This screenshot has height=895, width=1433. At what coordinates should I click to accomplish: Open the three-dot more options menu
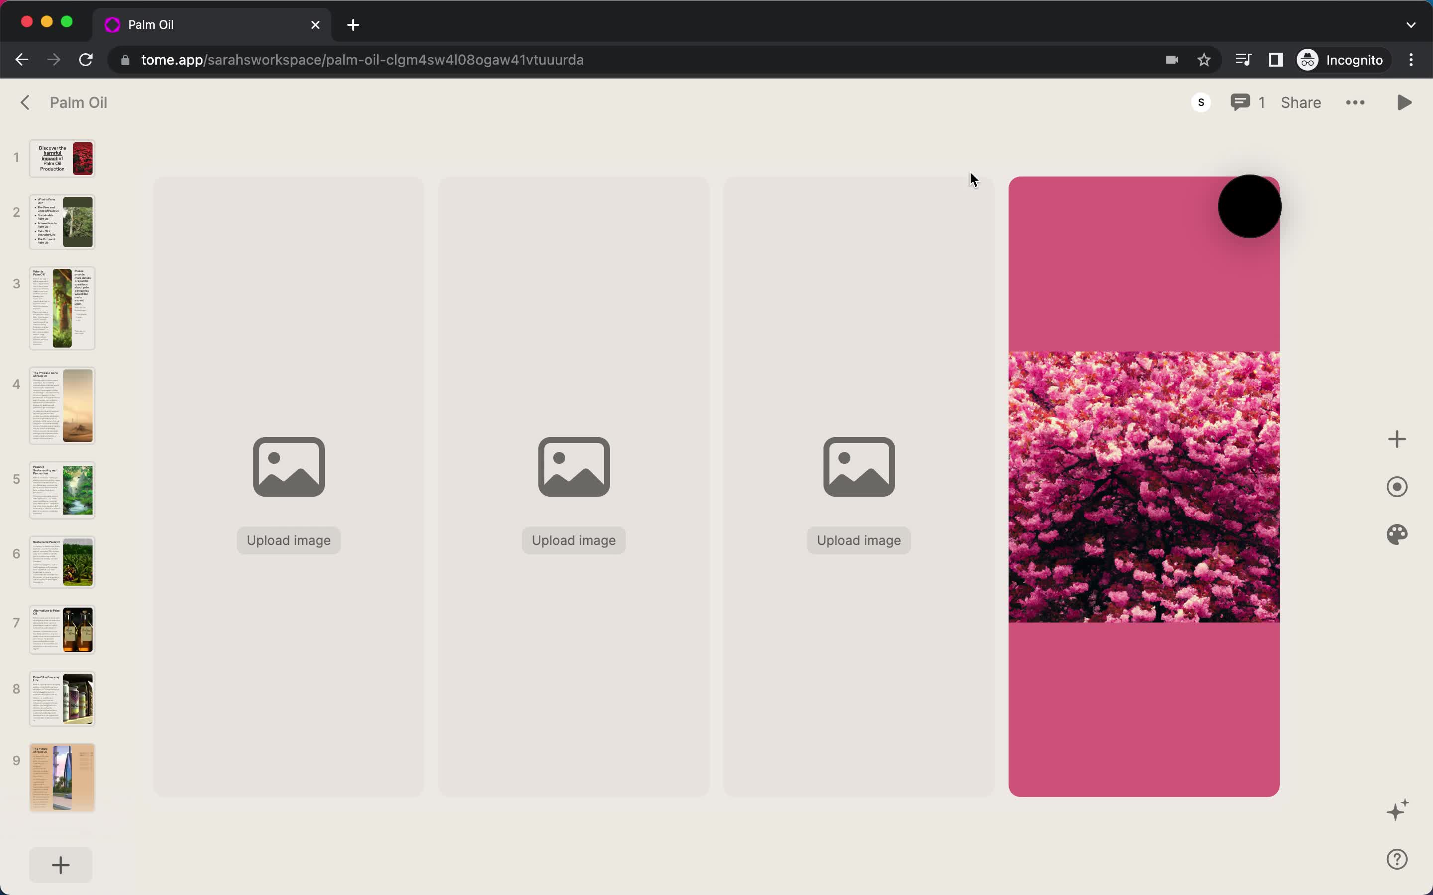[1355, 102]
